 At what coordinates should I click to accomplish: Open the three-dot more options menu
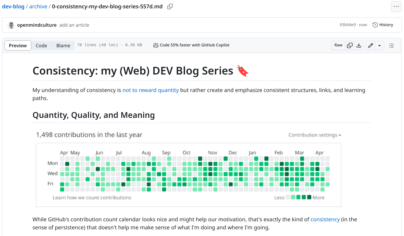tap(396, 7)
